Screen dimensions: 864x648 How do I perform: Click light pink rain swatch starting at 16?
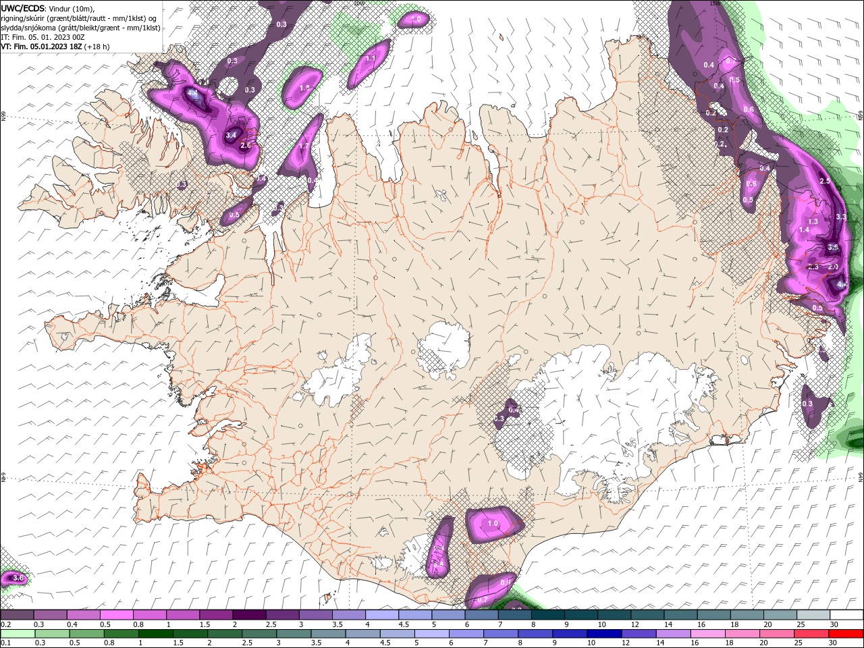(x=707, y=634)
